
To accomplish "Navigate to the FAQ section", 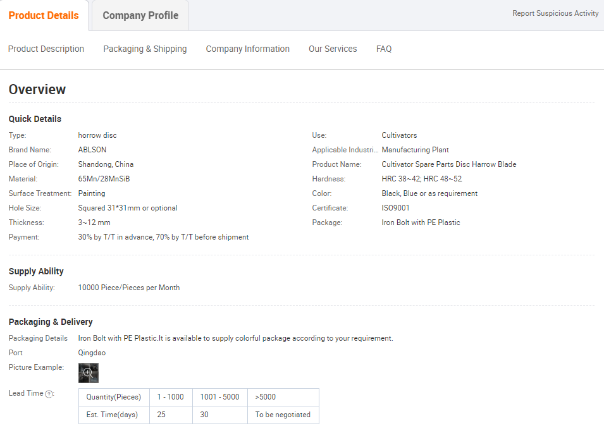I will pyautogui.click(x=384, y=49).
